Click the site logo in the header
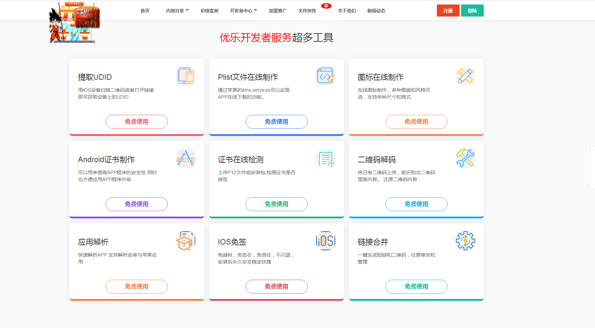Viewport: 595px width, 328px height. pyautogui.click(x=74, y=21)
